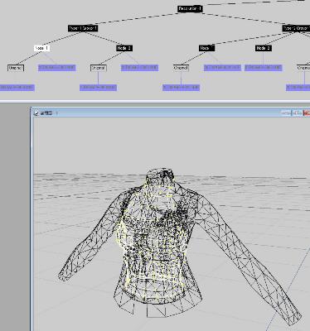Close the 3D wireframe view window

[307, 113]
